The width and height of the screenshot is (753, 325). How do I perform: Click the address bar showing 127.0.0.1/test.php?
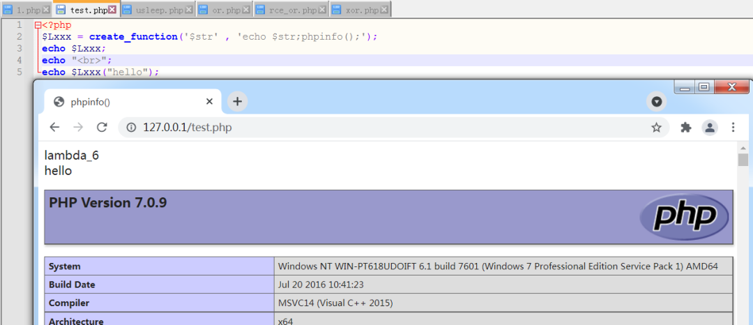tap(393, 127)
